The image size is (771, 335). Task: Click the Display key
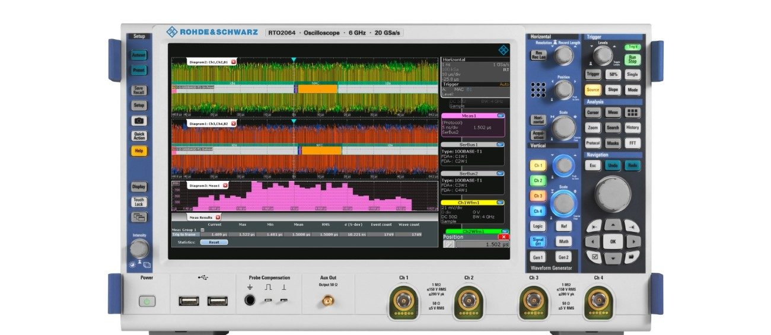(139, 186)
